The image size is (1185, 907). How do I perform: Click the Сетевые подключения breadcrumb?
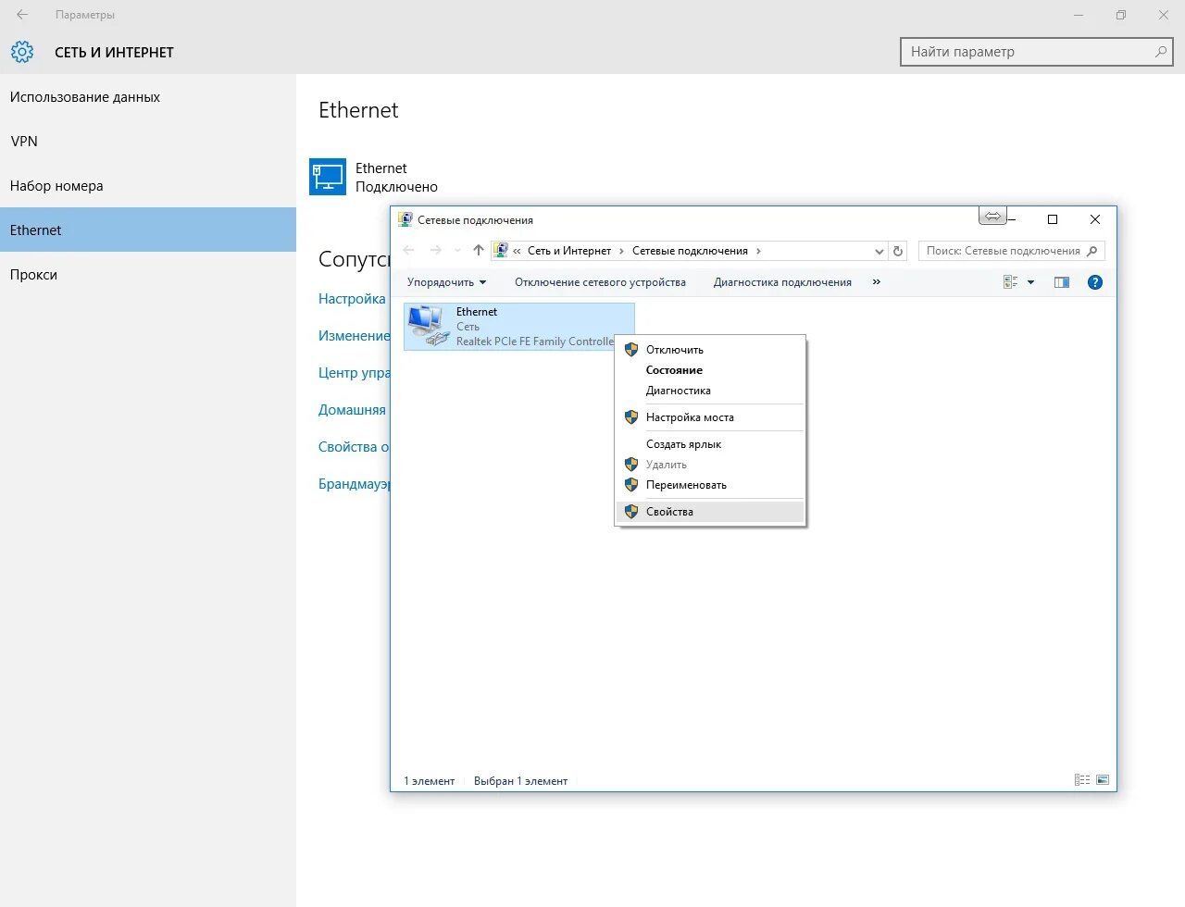(x=690, y=251)
